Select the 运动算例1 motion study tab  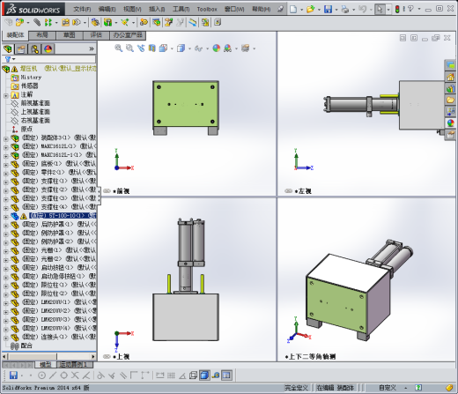click(x=73, y=365)
